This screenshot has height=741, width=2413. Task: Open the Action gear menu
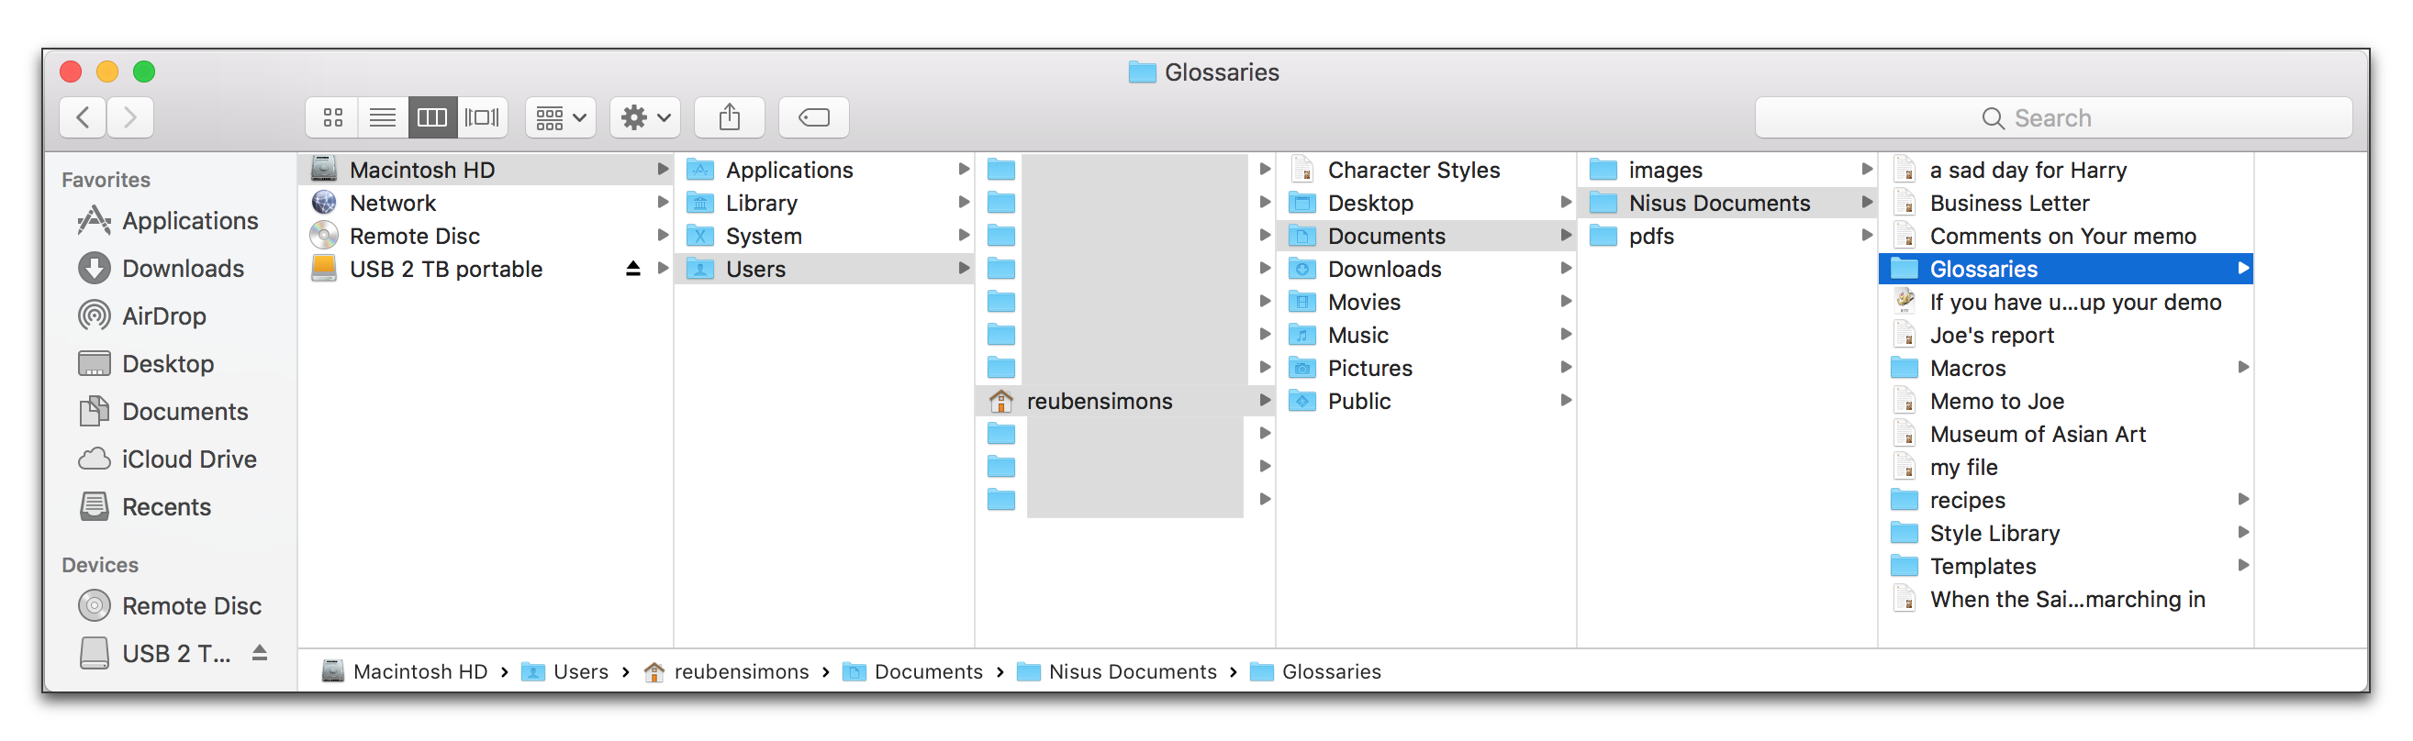coord(644,118)
